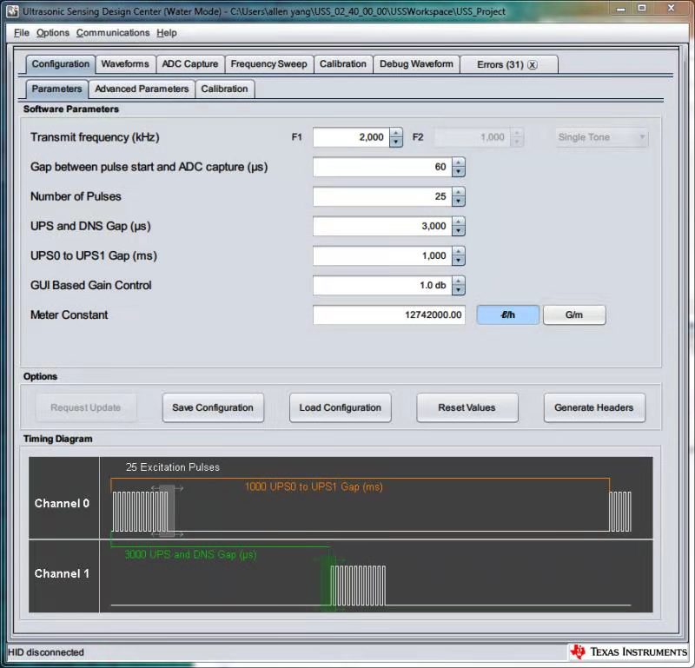Open the Options menu
This screenshot has width=695, height=668.
pos(53,33)
